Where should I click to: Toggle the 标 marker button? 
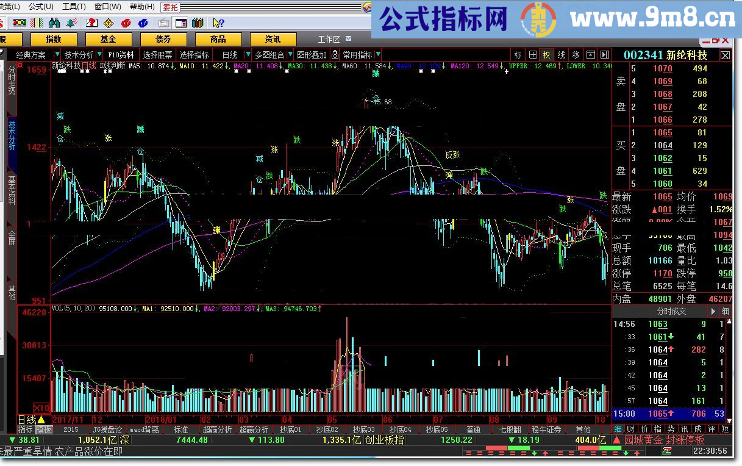[518, 55]
